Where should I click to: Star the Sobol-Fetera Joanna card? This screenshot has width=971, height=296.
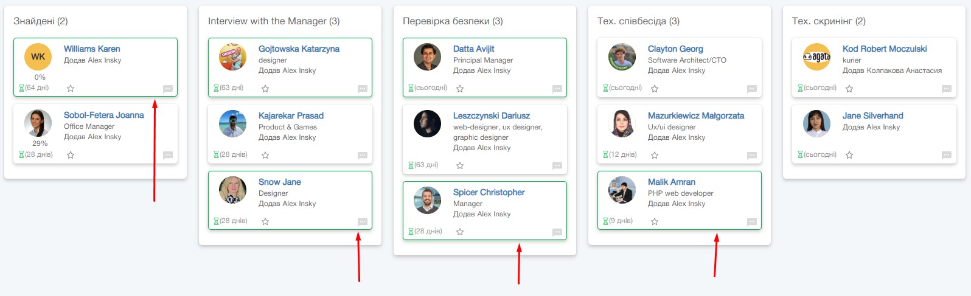point(71,155)
